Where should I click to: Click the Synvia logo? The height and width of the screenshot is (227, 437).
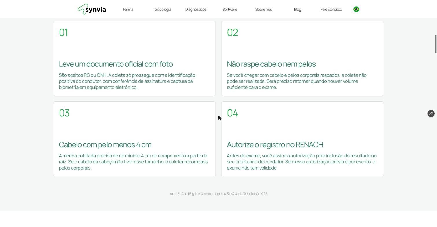tap(92, 9)
